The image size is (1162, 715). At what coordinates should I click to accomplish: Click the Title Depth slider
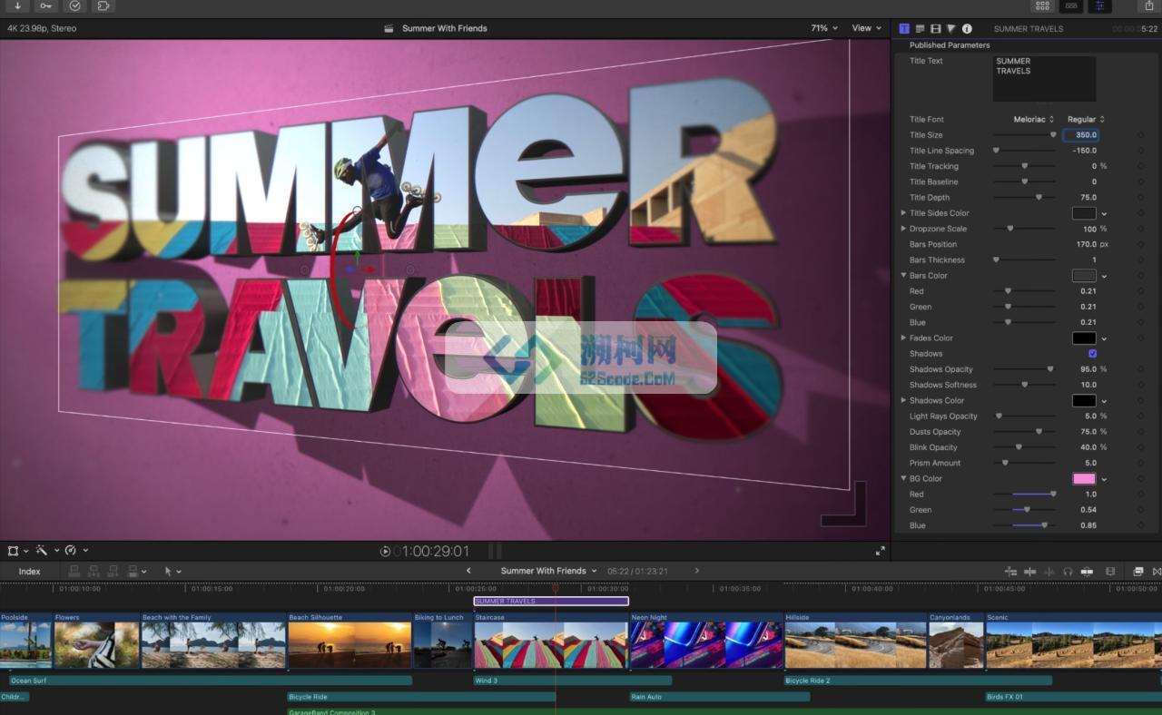(1024, 198)
